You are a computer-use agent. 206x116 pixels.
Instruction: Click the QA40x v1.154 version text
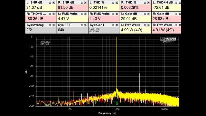168,42
